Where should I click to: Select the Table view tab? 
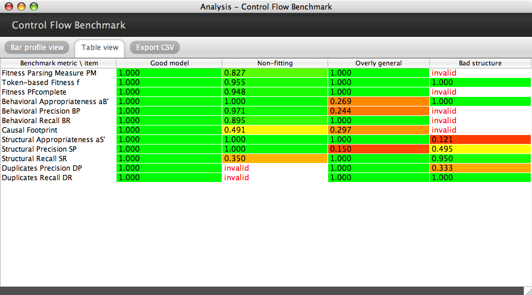pos(100,48)
